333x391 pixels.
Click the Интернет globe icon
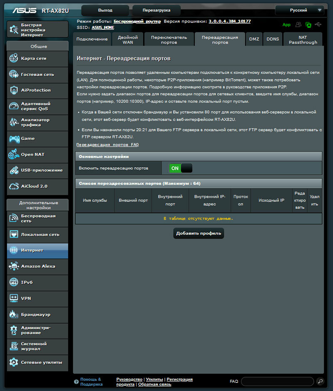point(14,250)
